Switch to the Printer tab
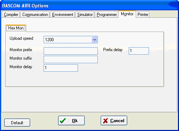This screenshot has height=131, width=179. 143,15
